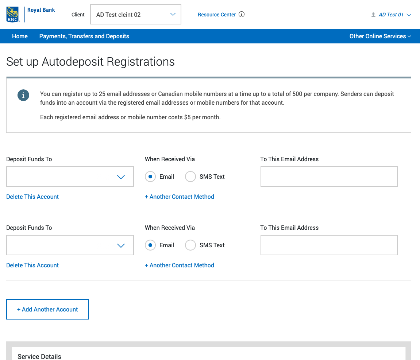The height and width of the screenshot is (360, 420).
Task: Select SMS Text in first account row
Action: pyautogui.click(x=190, y=177)
